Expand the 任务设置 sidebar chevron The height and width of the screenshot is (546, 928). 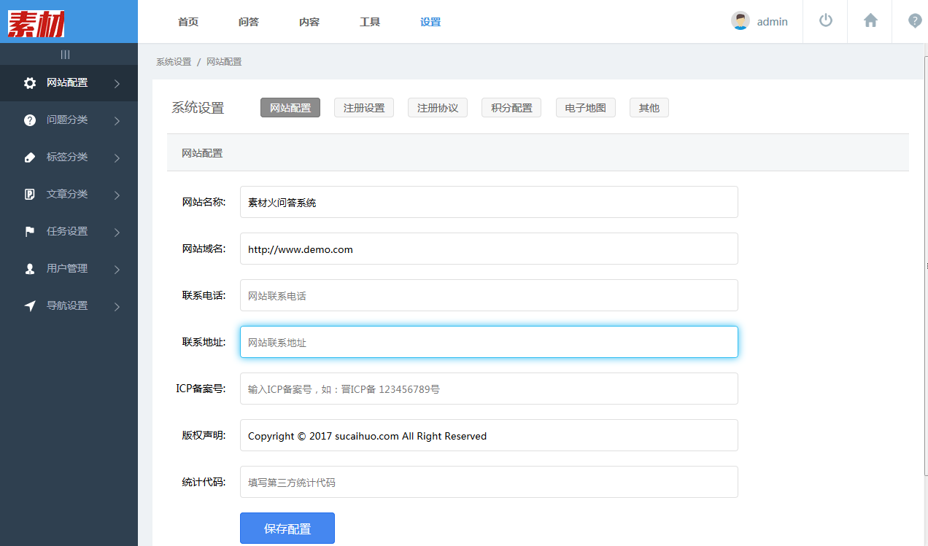click(117, 233)
